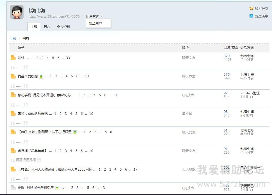Screen dimensions: 272x195
Task: Click folder icon of 【80】抱歉 thread
Action: click(13, 132)
